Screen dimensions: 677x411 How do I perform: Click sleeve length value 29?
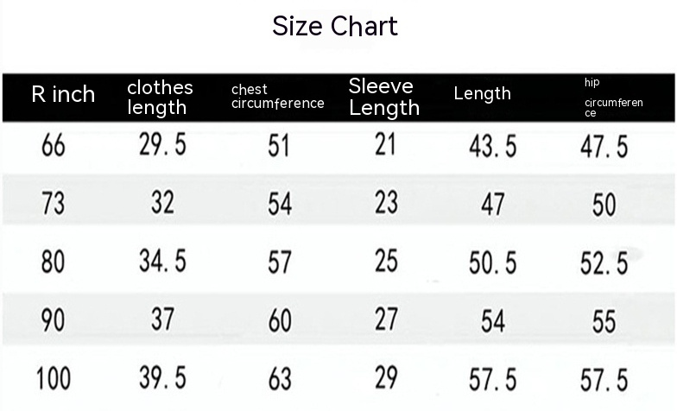(386, 377)
